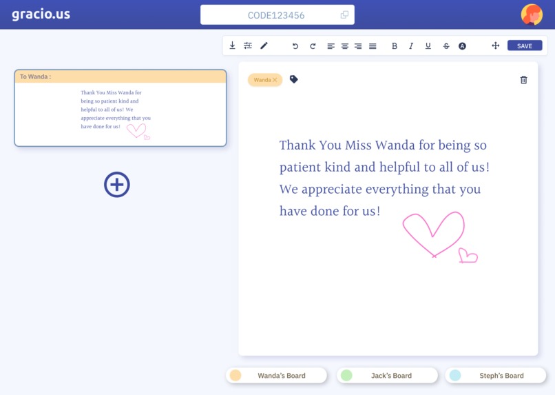Screen dimensions: 555x395
Task: Open the user avatar profile
Action: pyautogui.click(x=532, y=15)
